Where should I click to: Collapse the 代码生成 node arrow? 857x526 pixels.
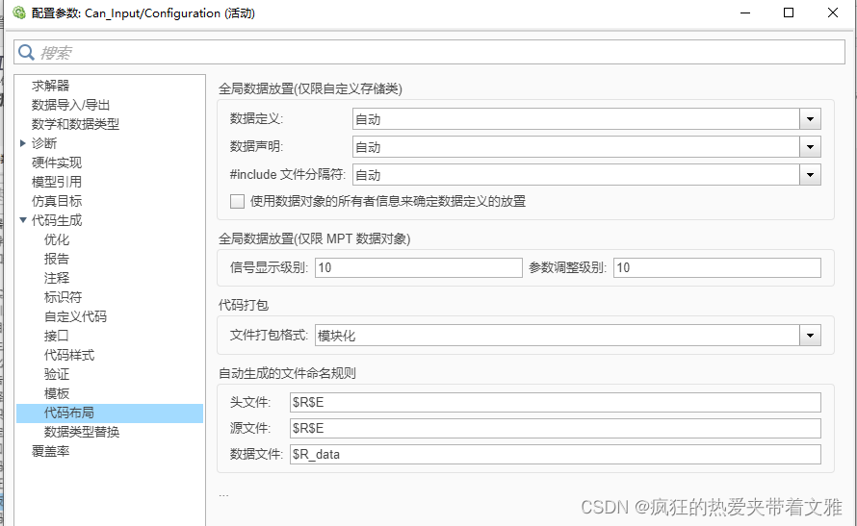[x=23, y=220]
